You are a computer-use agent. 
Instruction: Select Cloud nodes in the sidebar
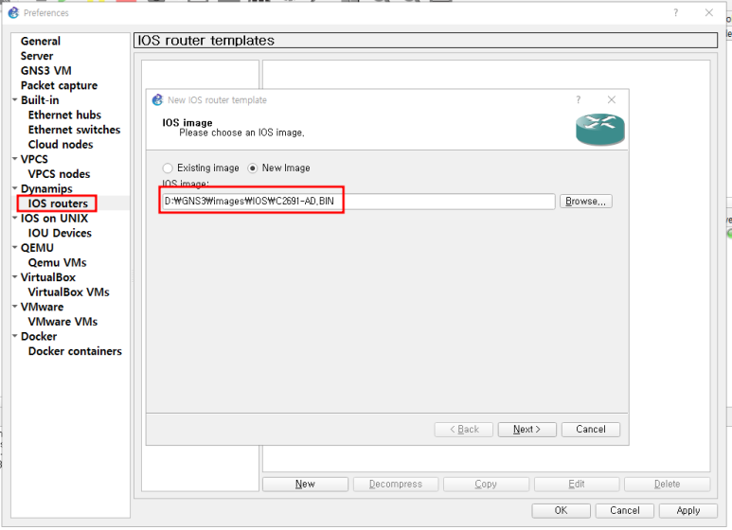point(61,145)
